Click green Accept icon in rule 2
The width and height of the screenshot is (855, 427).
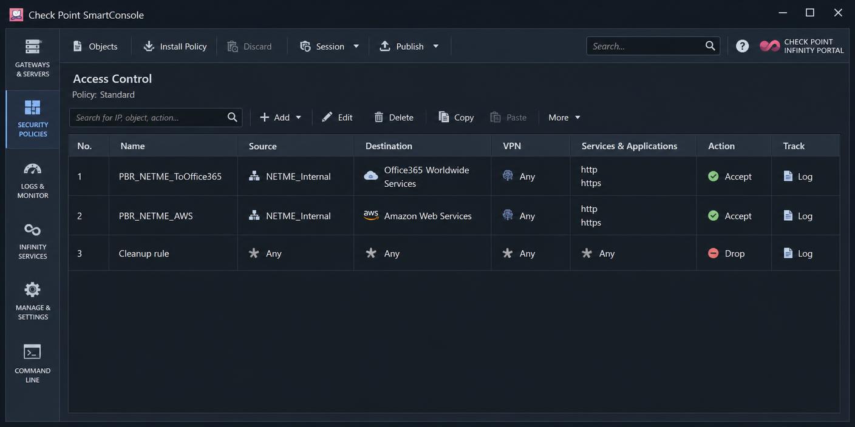click(714, 215)
